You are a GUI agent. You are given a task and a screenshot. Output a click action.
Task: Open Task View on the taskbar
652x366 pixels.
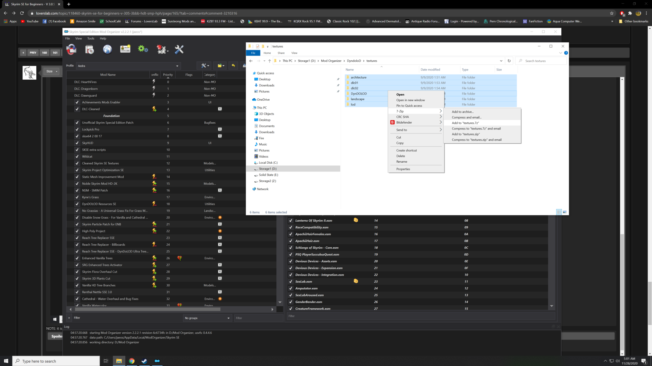pyautogui.click(x=106, y=361)
